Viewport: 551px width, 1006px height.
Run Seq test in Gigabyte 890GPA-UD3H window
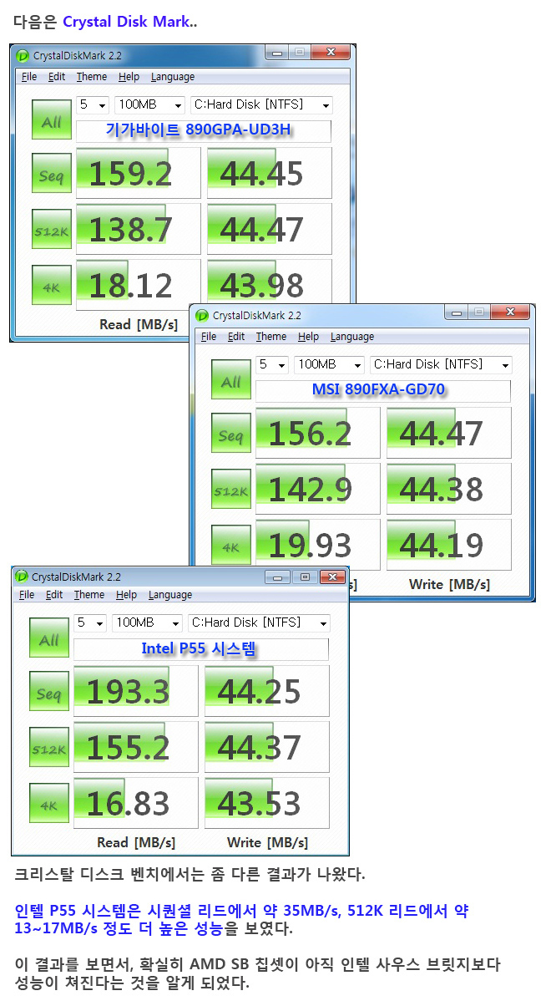click(x=52, y=175)
